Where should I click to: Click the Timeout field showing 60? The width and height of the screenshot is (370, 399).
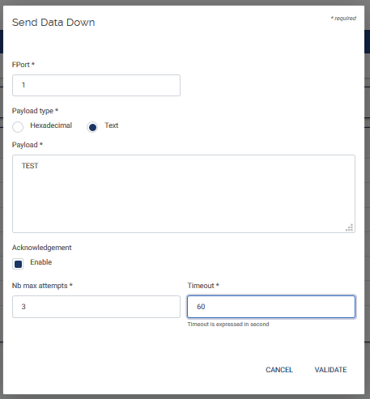tap(271, 307)
